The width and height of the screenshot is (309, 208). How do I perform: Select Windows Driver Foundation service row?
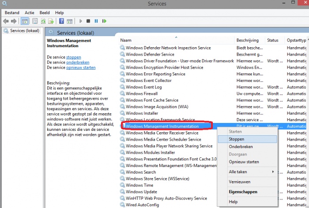[x=213, y=61]
